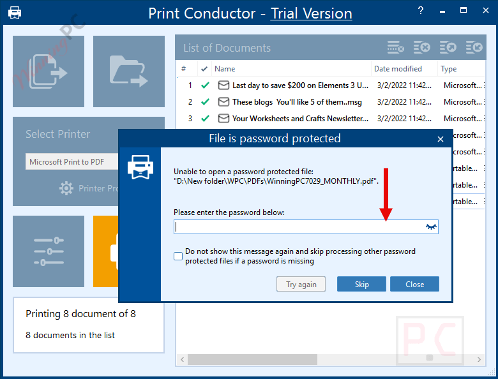The width and height of the screenshot is (498, 379).
Task: Minimize the Print Conductor window
Action: click(x=442, y=11)
